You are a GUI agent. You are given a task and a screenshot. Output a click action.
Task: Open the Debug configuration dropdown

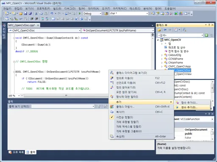(x=92, y=14)
